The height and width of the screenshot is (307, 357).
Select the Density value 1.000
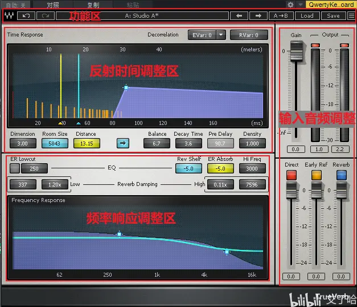tap(252, 144)
